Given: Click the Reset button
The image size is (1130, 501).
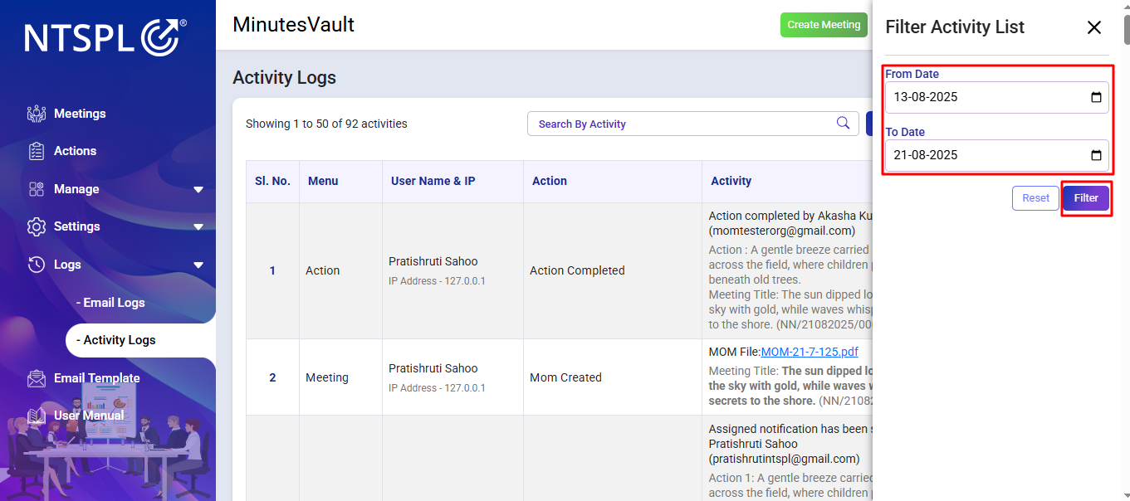Looking at the screenshot, I should click(1035, 198).
